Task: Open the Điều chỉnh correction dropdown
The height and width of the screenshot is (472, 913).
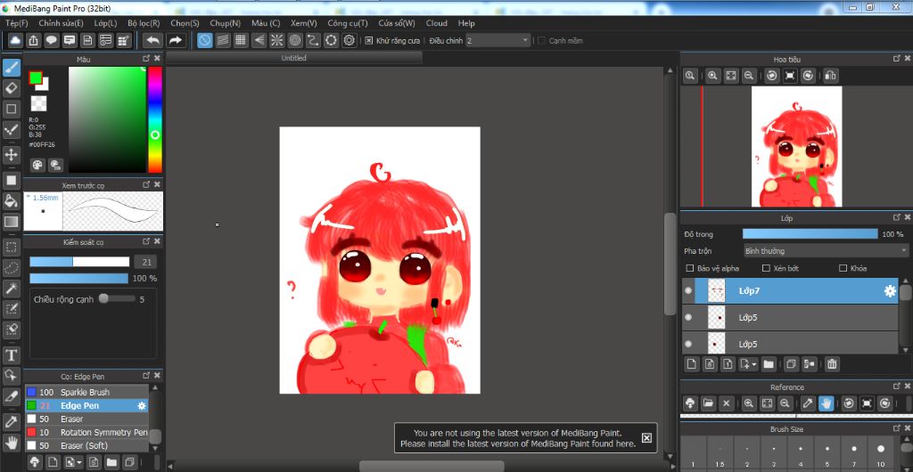Action: coord(498,40)
